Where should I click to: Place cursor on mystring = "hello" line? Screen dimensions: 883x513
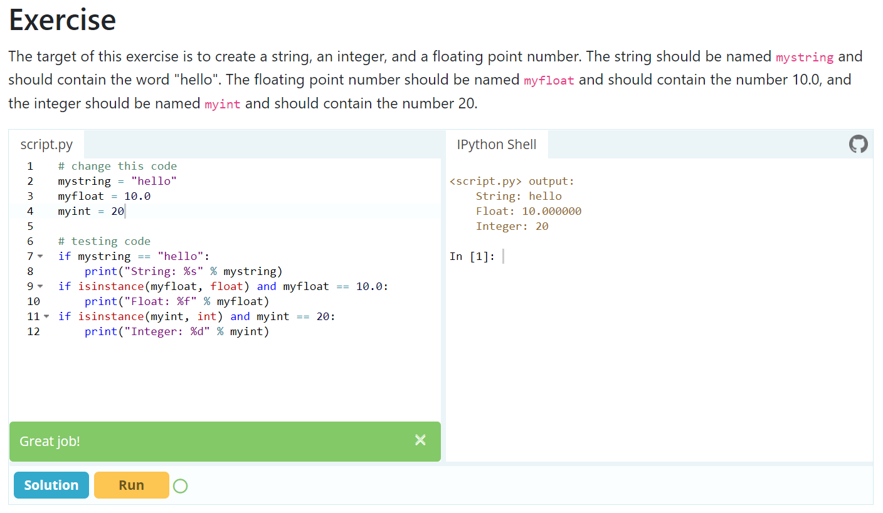coord(117,181)
